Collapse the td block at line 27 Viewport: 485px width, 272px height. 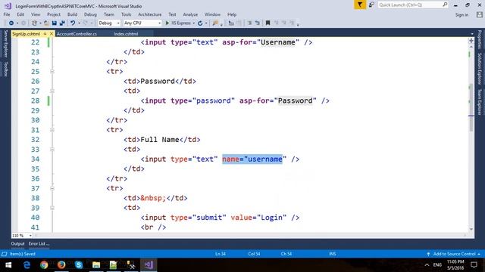(52, 91)
